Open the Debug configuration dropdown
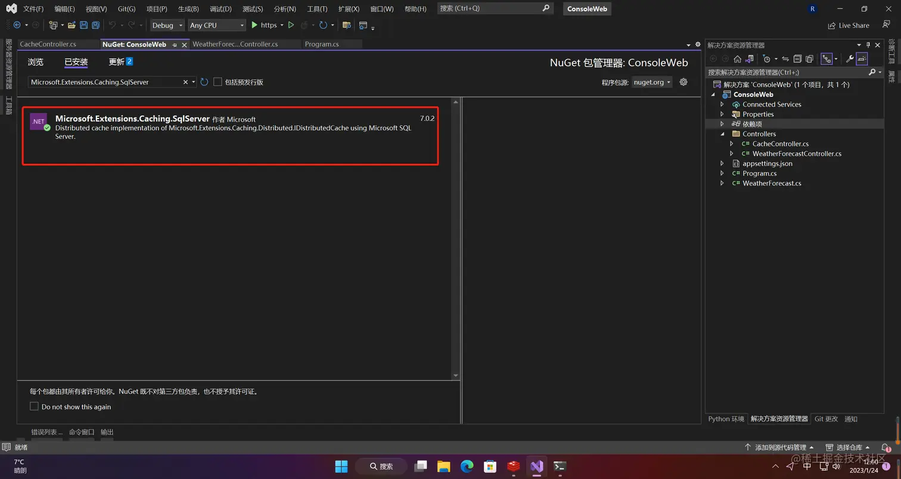901x479 pixels. tap(167, 25)
